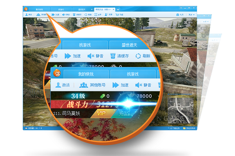Switch to the 我的快玩 tab in the top tab bar

pyautogui.click(x=40, y=9)
